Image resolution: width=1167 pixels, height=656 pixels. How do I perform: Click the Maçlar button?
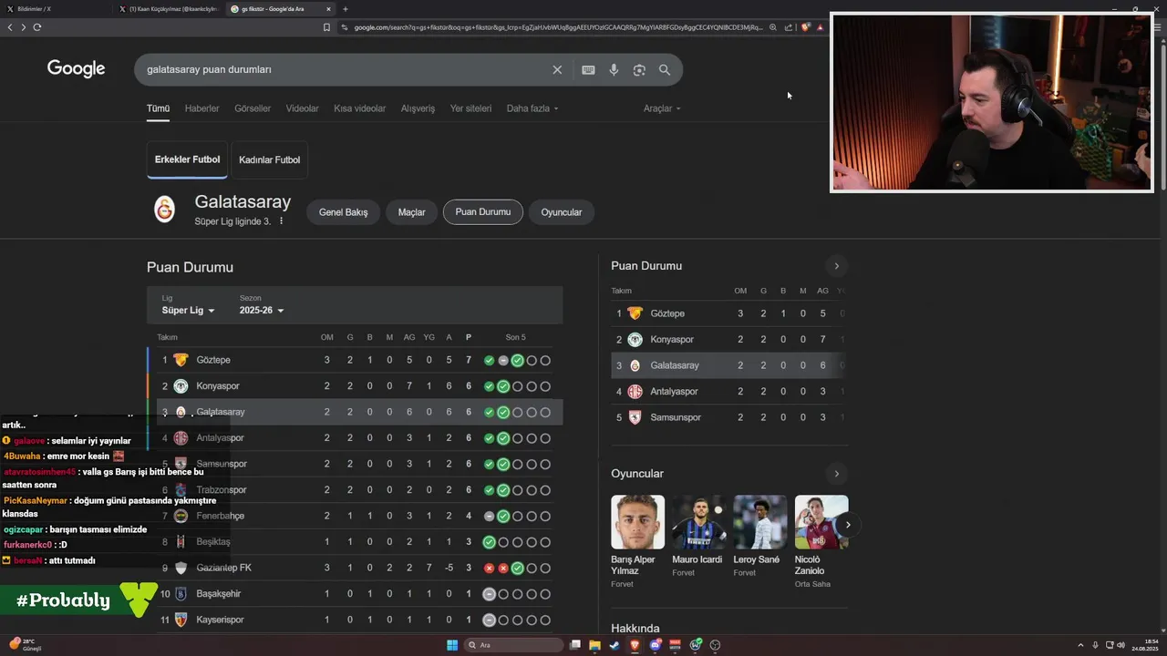(412, 212)
